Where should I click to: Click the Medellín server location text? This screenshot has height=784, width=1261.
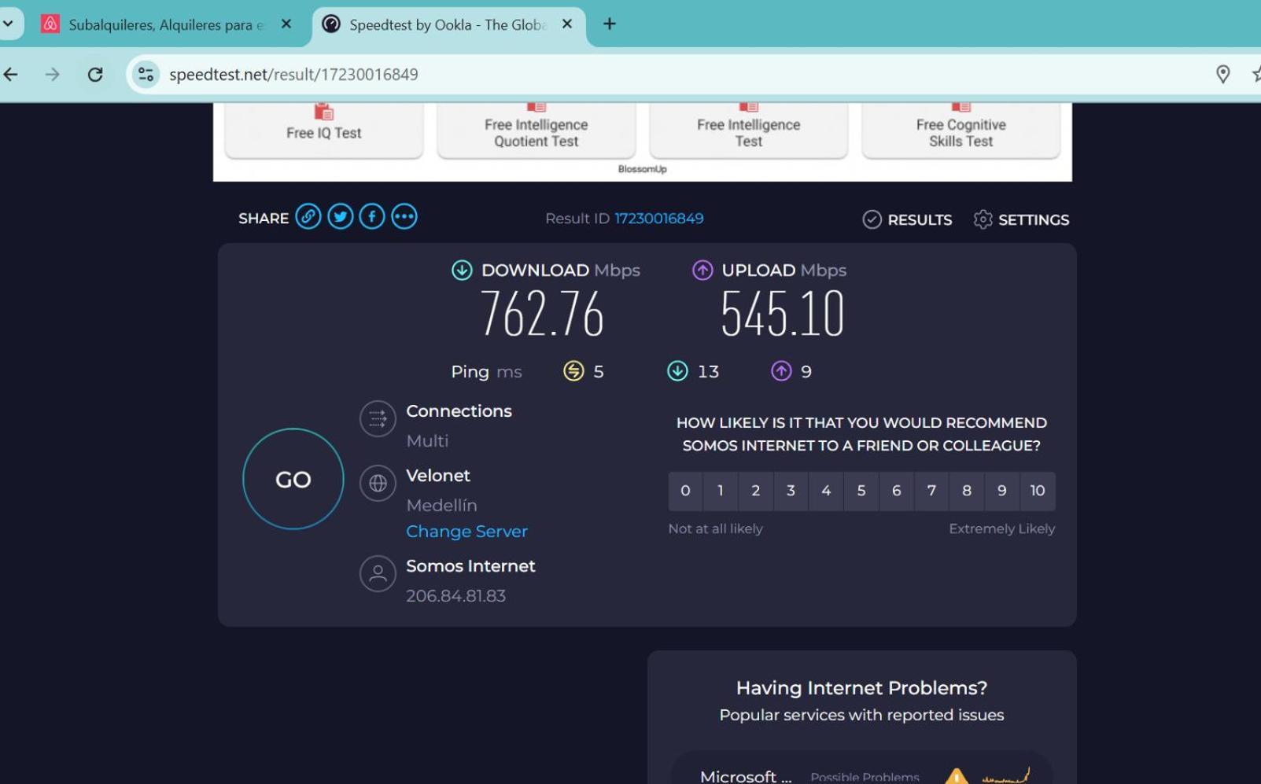(441, 506)
